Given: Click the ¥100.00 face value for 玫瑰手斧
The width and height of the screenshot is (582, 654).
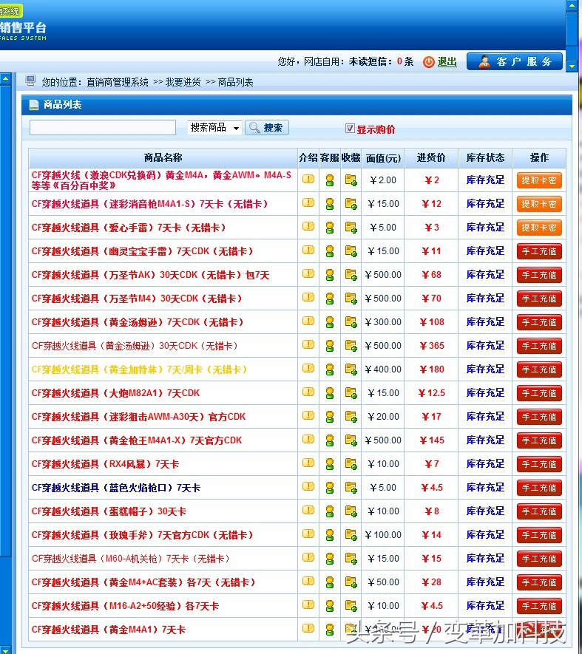Looking at the screenshot, I should click(383, 535).
